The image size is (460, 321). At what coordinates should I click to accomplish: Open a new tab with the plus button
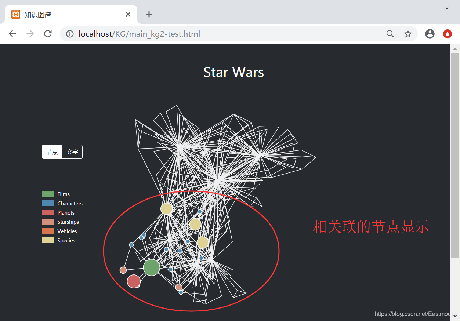[149, 14]
